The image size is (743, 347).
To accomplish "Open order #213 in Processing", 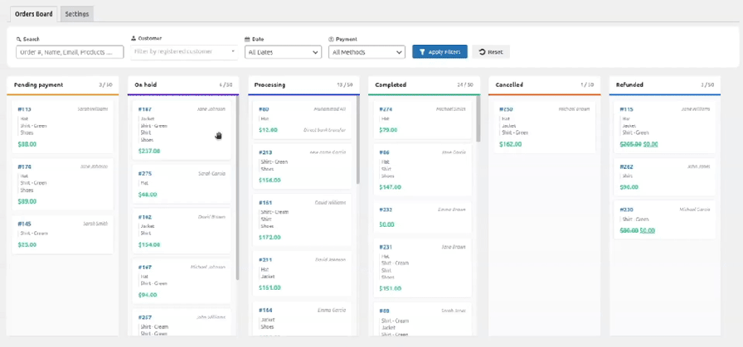I will click(303, 166).
